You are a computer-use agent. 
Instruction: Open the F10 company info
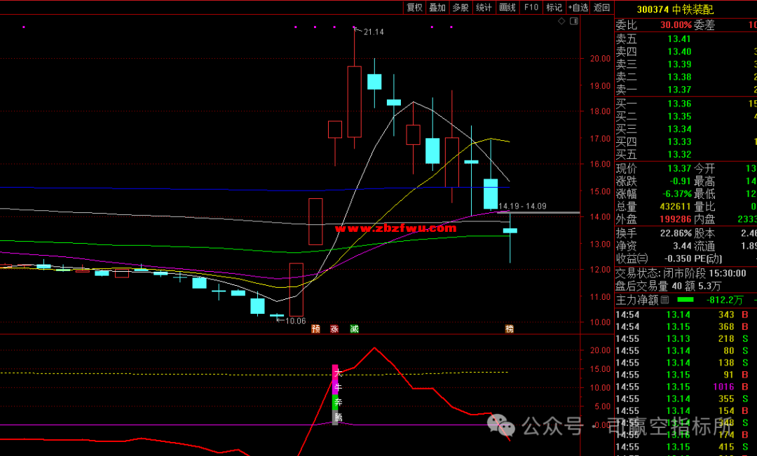tap(531, 7)
